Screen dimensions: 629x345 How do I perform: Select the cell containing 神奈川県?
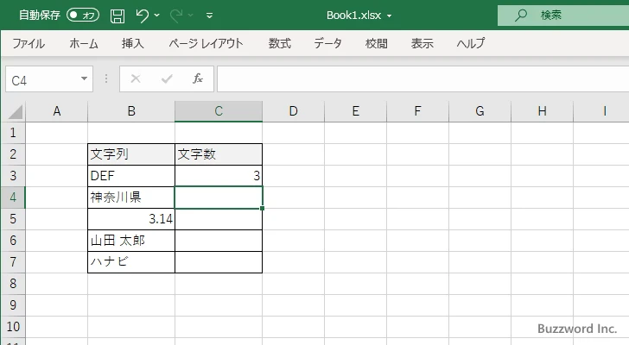pyautogui.click(x=130, y=198)
